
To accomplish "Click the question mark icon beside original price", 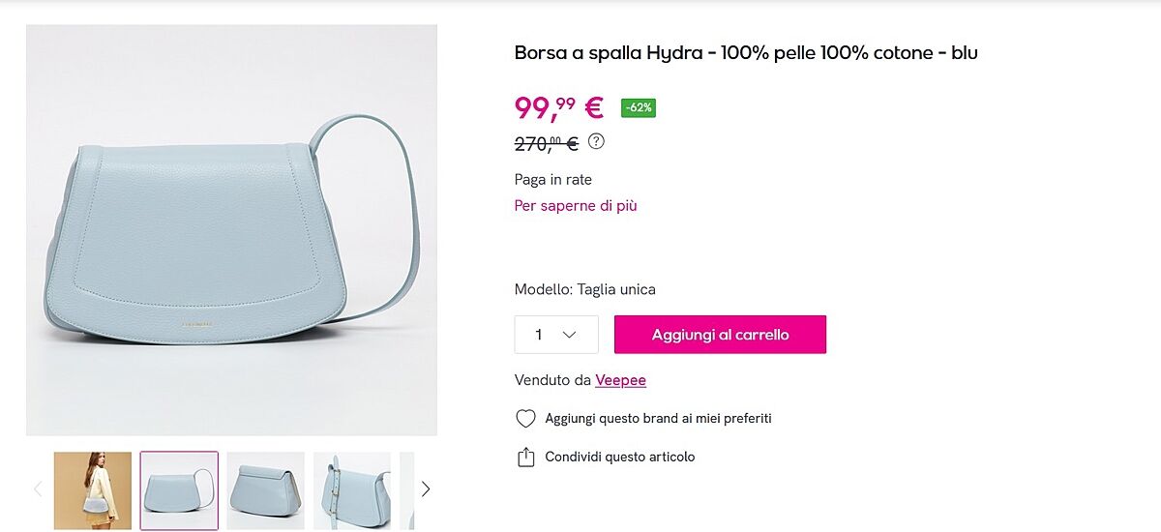I will [x=596, y=141].
